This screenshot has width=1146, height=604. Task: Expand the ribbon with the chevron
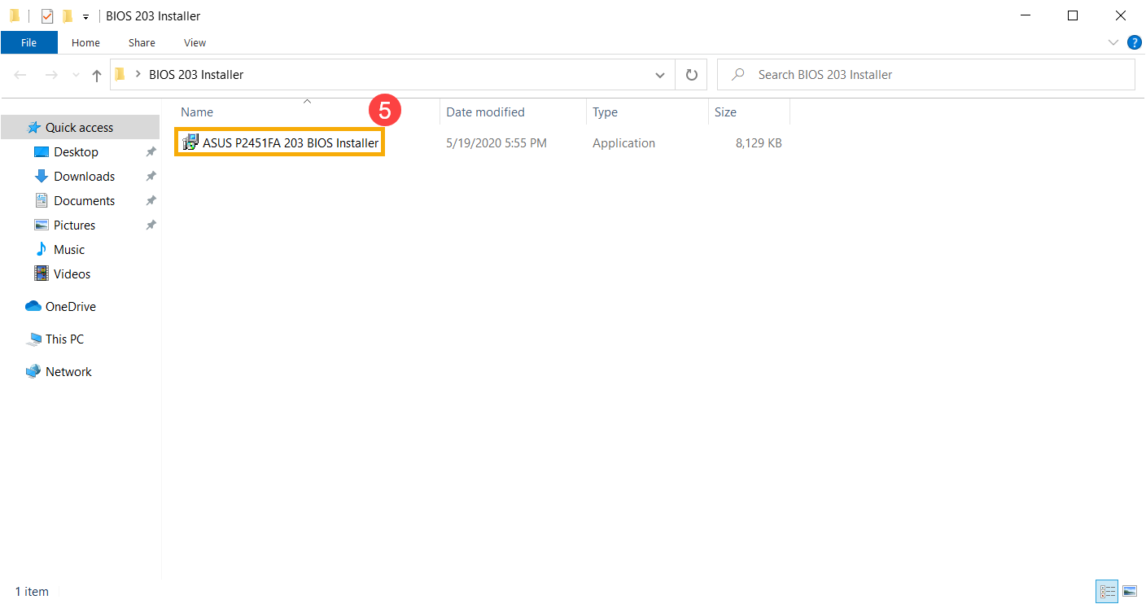(x=1113, y=42)
